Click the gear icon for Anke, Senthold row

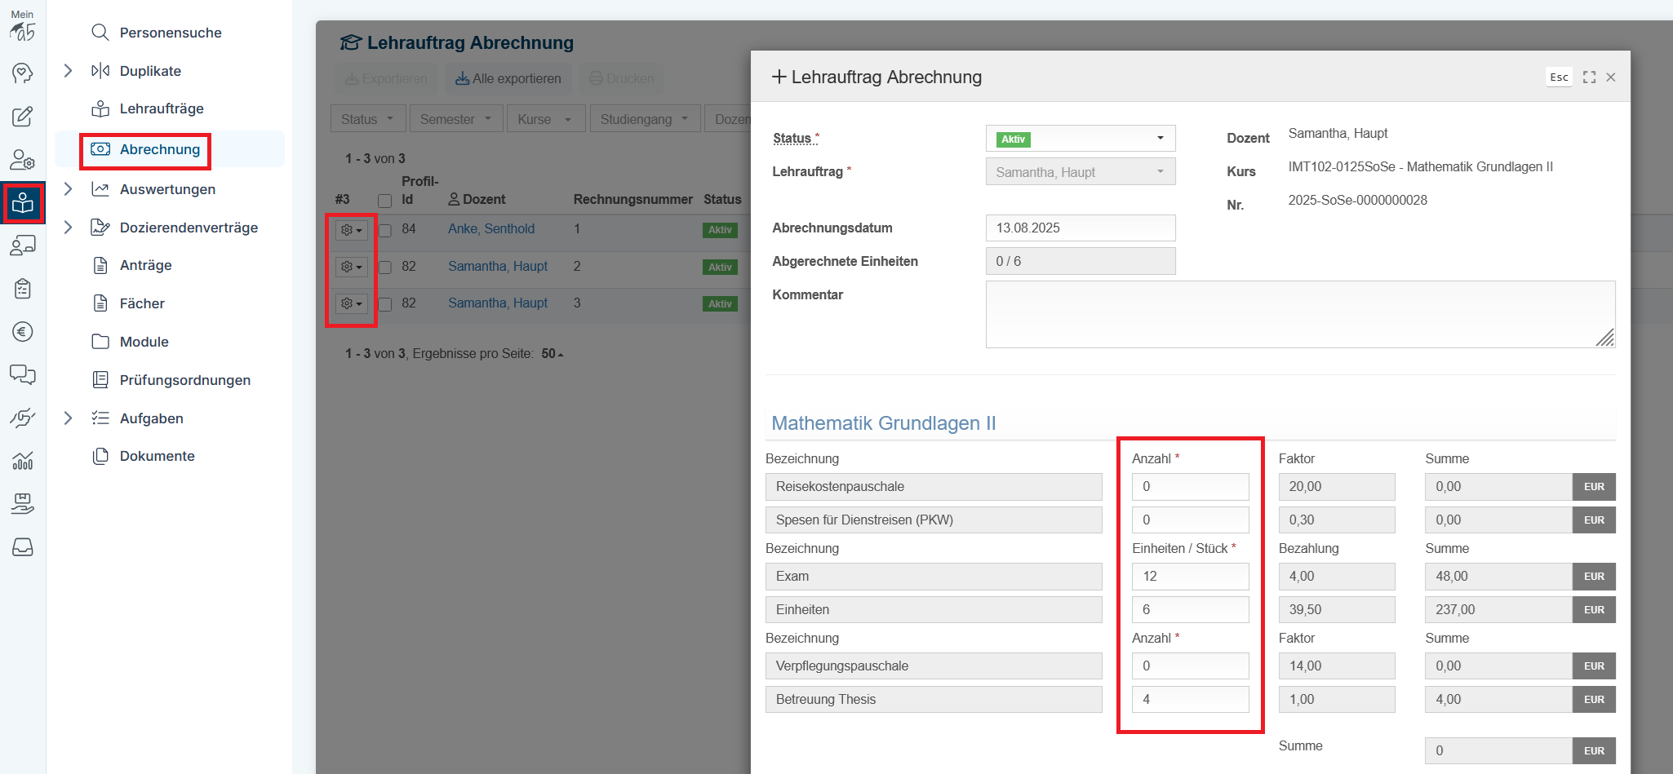pos(351,230)
